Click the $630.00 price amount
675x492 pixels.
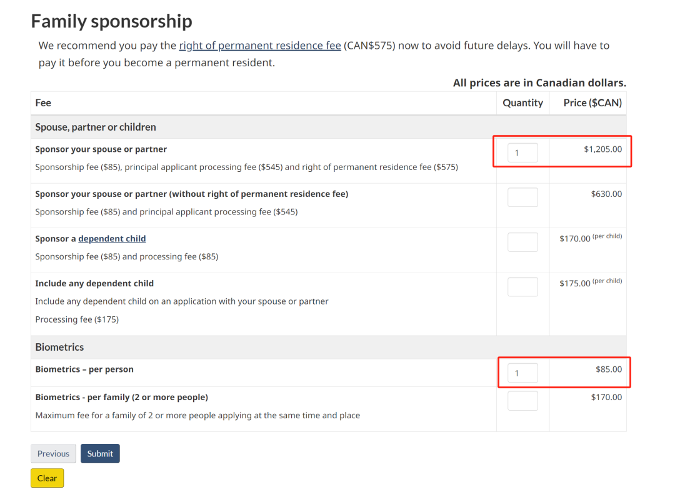point(606,194)
